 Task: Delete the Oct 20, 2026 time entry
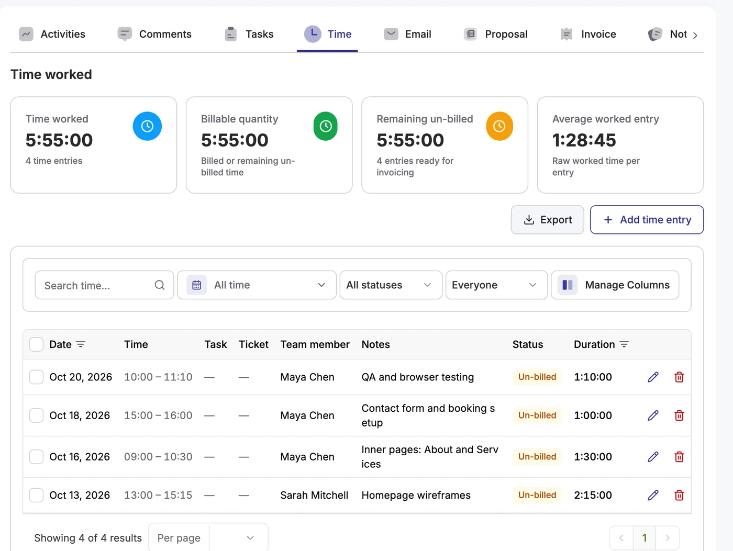pyautogui.click(x=679, y=377)
